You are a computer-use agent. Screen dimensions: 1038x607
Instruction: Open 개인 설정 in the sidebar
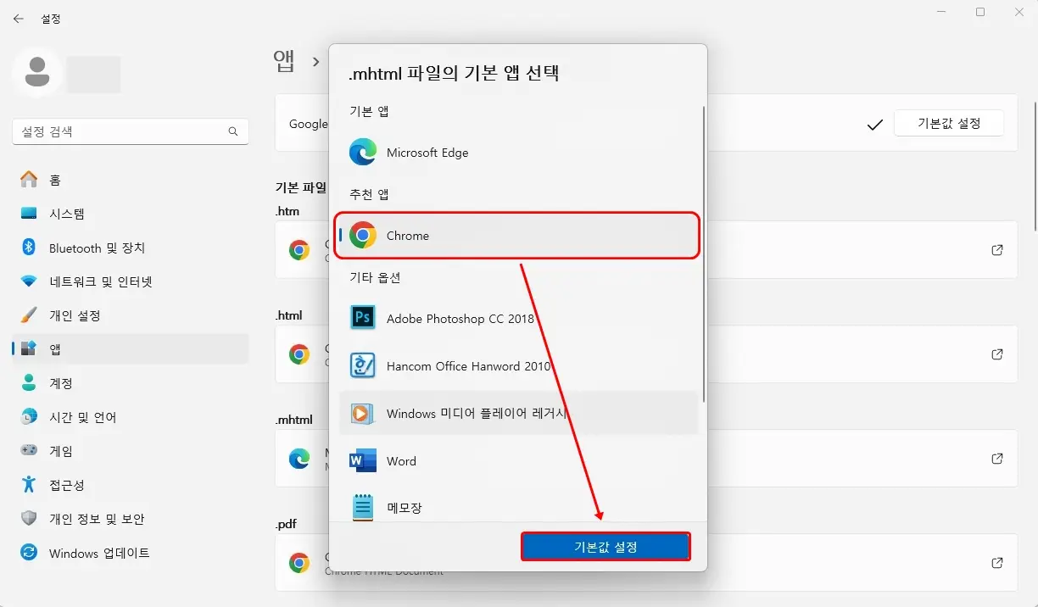pyautogui.click(x=131, y=315)
